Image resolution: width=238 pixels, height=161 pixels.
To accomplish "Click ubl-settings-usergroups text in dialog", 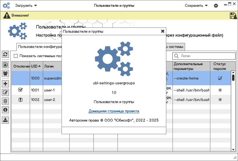I will point(114,83).
